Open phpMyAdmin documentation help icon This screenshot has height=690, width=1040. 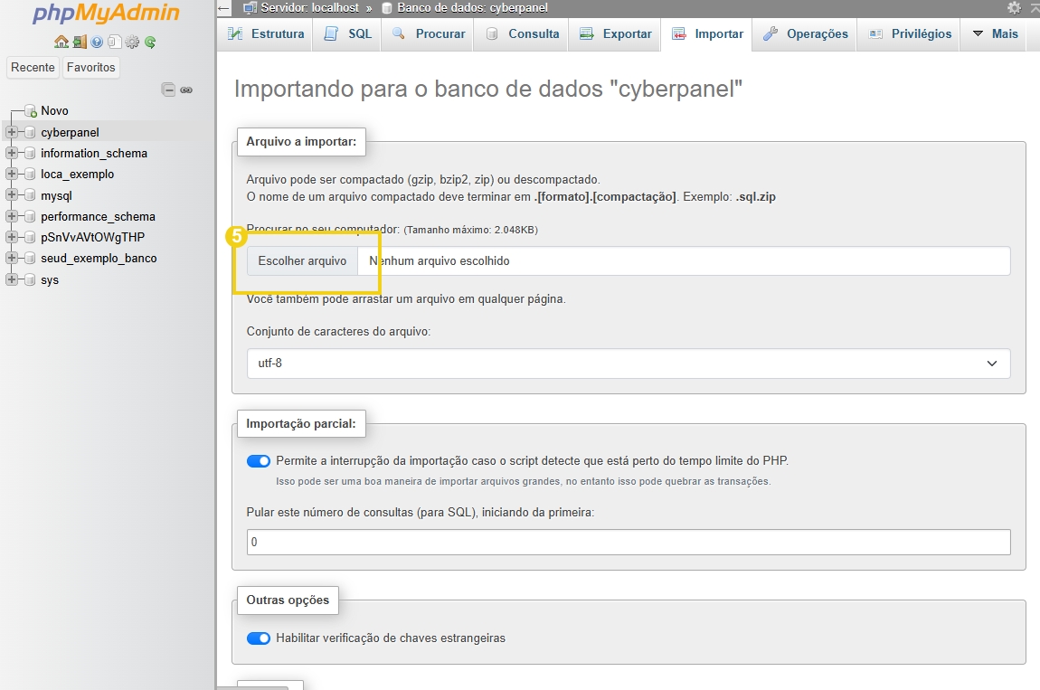95,42
